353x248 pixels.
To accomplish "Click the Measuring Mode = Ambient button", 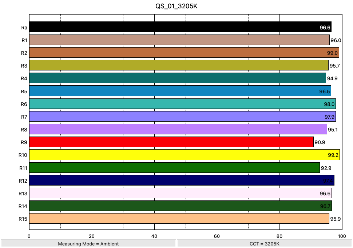I will [x=88, y=244].
